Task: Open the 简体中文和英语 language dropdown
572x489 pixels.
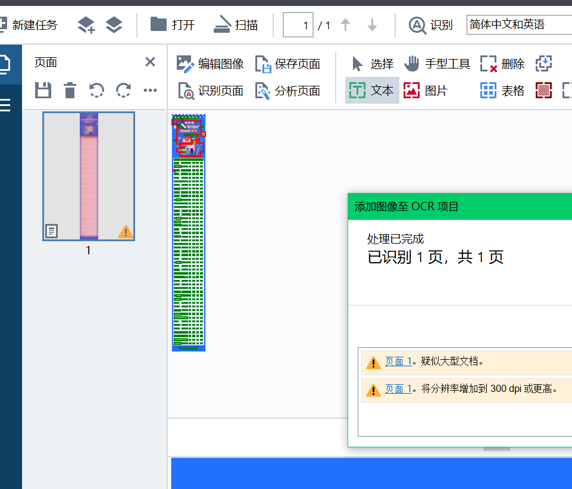Action: click(x=519, y=25)
